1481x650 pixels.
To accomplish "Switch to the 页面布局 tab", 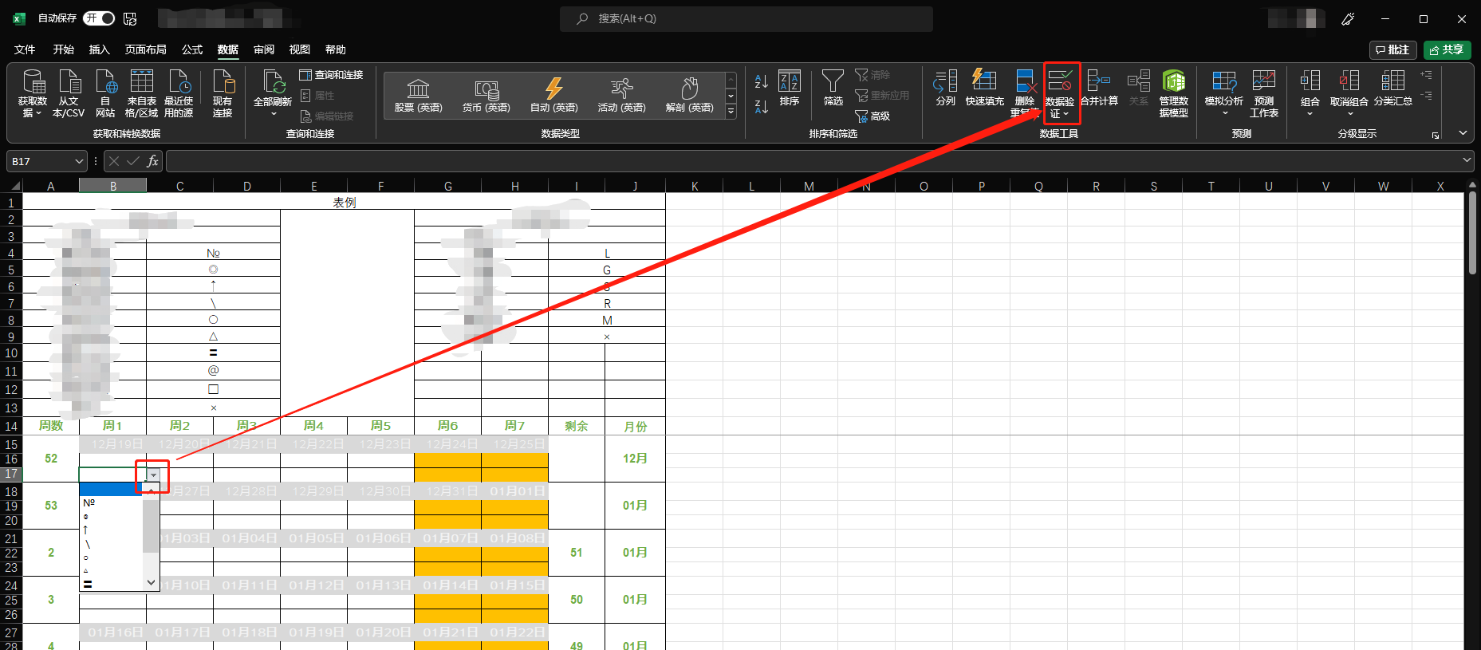I will pos(146,49).
